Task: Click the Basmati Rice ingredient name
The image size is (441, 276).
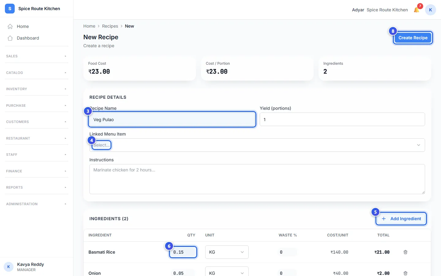Action: (x=102, y=252)
